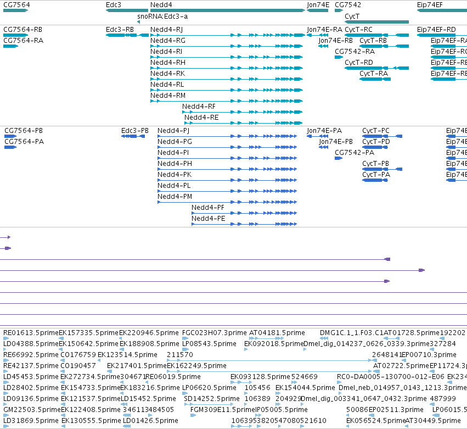Select the CycT-RB transcript label
Viewport: 467px width, 429px height.
pos(373,41)
